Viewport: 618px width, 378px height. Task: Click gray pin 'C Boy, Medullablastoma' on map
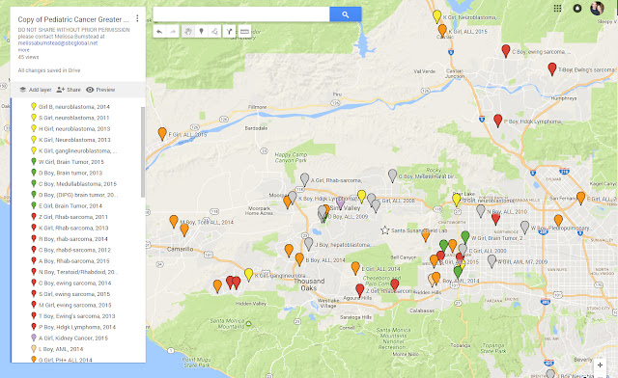tap(392, 175)
